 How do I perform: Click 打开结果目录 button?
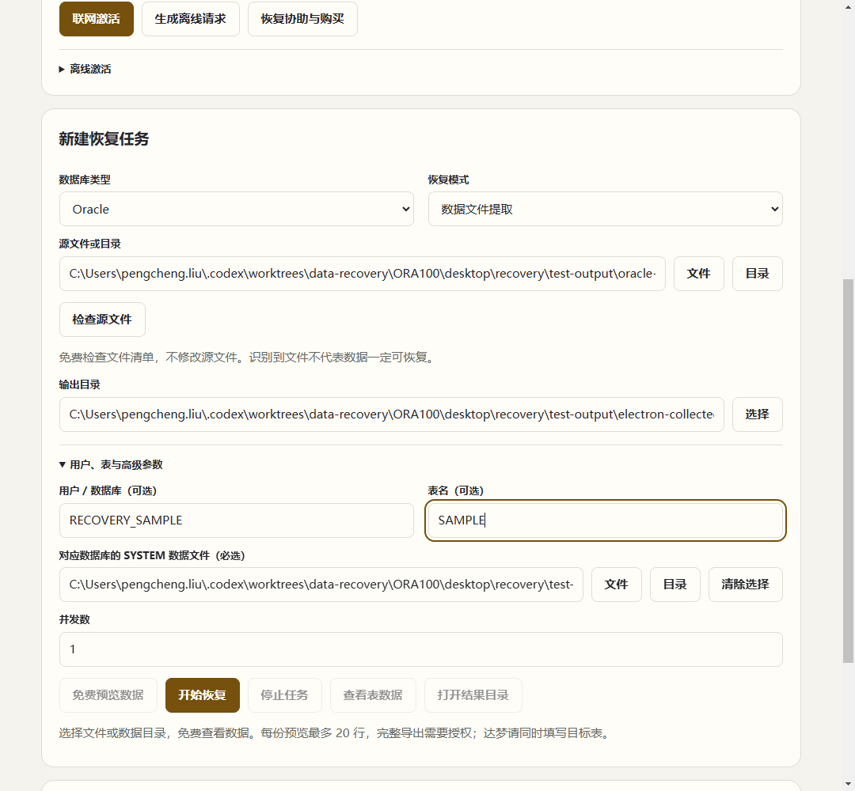pyautogui.click(x=473, y=695)
